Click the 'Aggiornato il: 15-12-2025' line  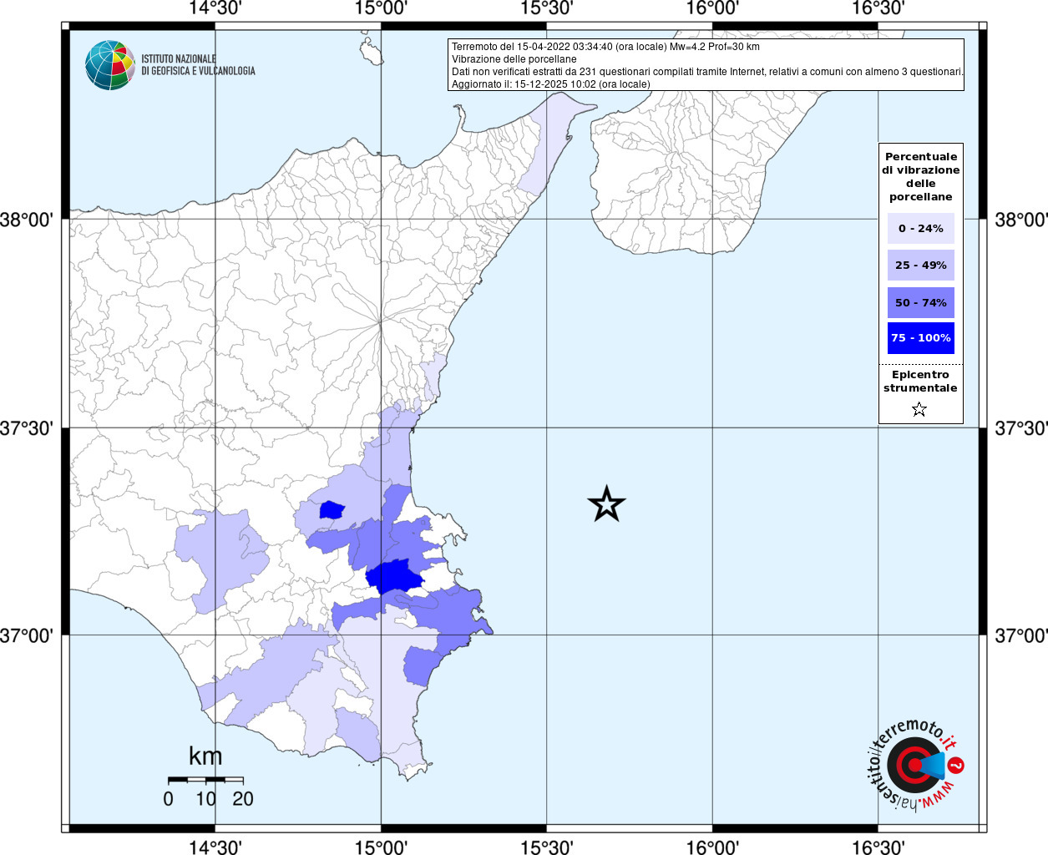[x=551, y=84]
